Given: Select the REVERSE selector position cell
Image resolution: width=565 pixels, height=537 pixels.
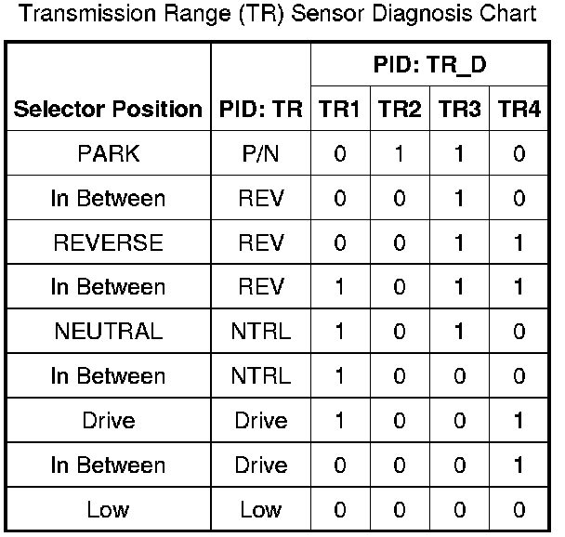Looking at the screenshot, I should [108, 242].
